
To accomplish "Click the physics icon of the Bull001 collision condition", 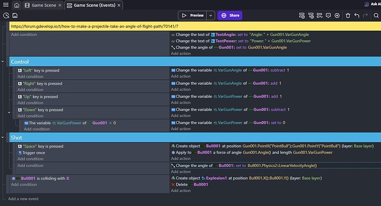I will (x=13, y=178).
